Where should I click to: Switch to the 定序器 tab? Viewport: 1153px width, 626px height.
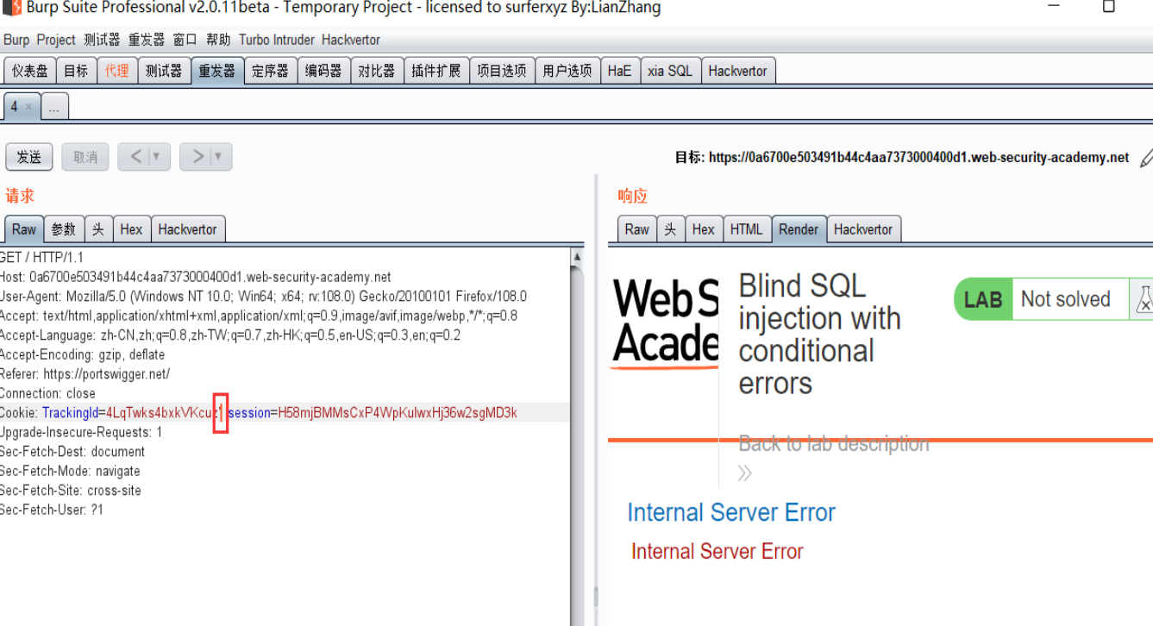[x=271, y=71]
